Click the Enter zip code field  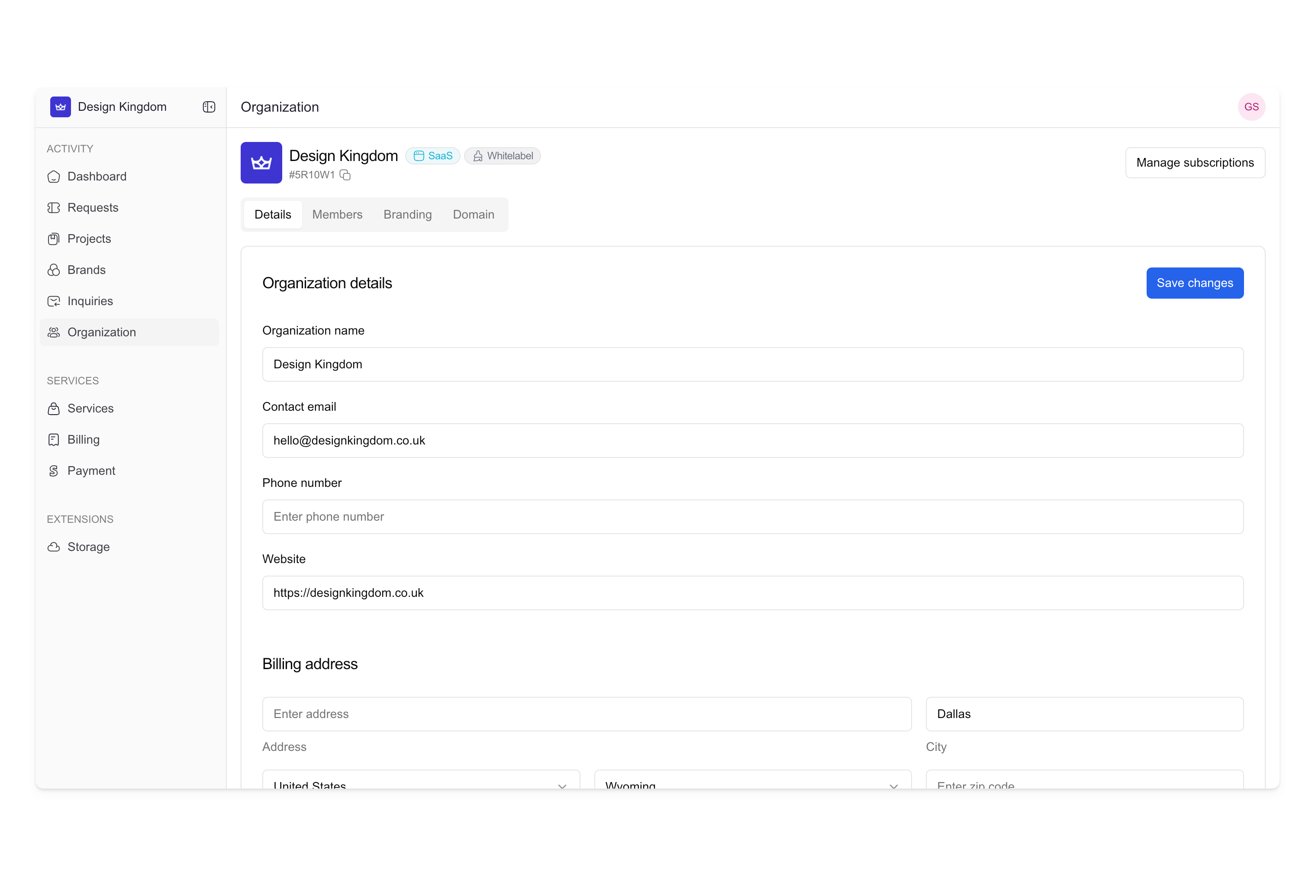coord(1084,779)
